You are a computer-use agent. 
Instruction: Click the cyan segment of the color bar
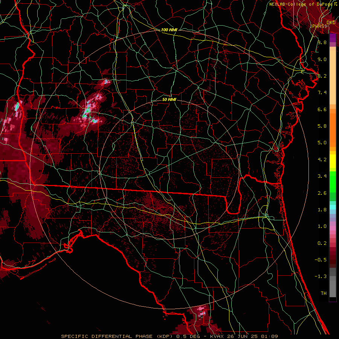333,207
